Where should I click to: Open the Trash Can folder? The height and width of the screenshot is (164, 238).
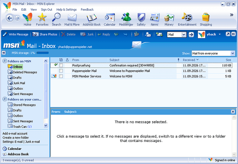pyautogui.click(x=20, y=126)
